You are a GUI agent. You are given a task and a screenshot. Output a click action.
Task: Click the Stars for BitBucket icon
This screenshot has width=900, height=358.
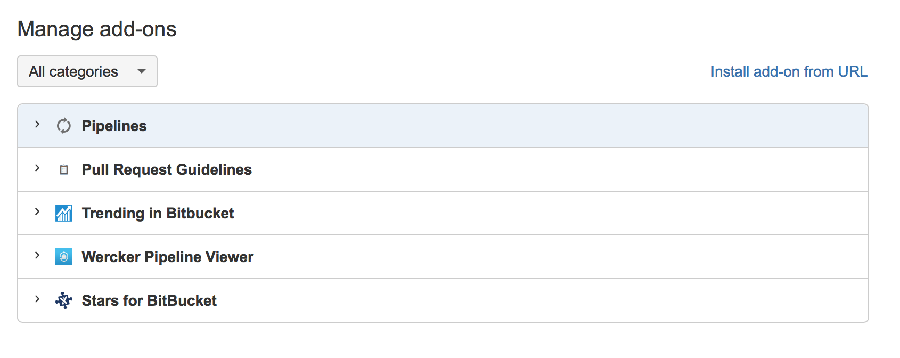(64, 300)
